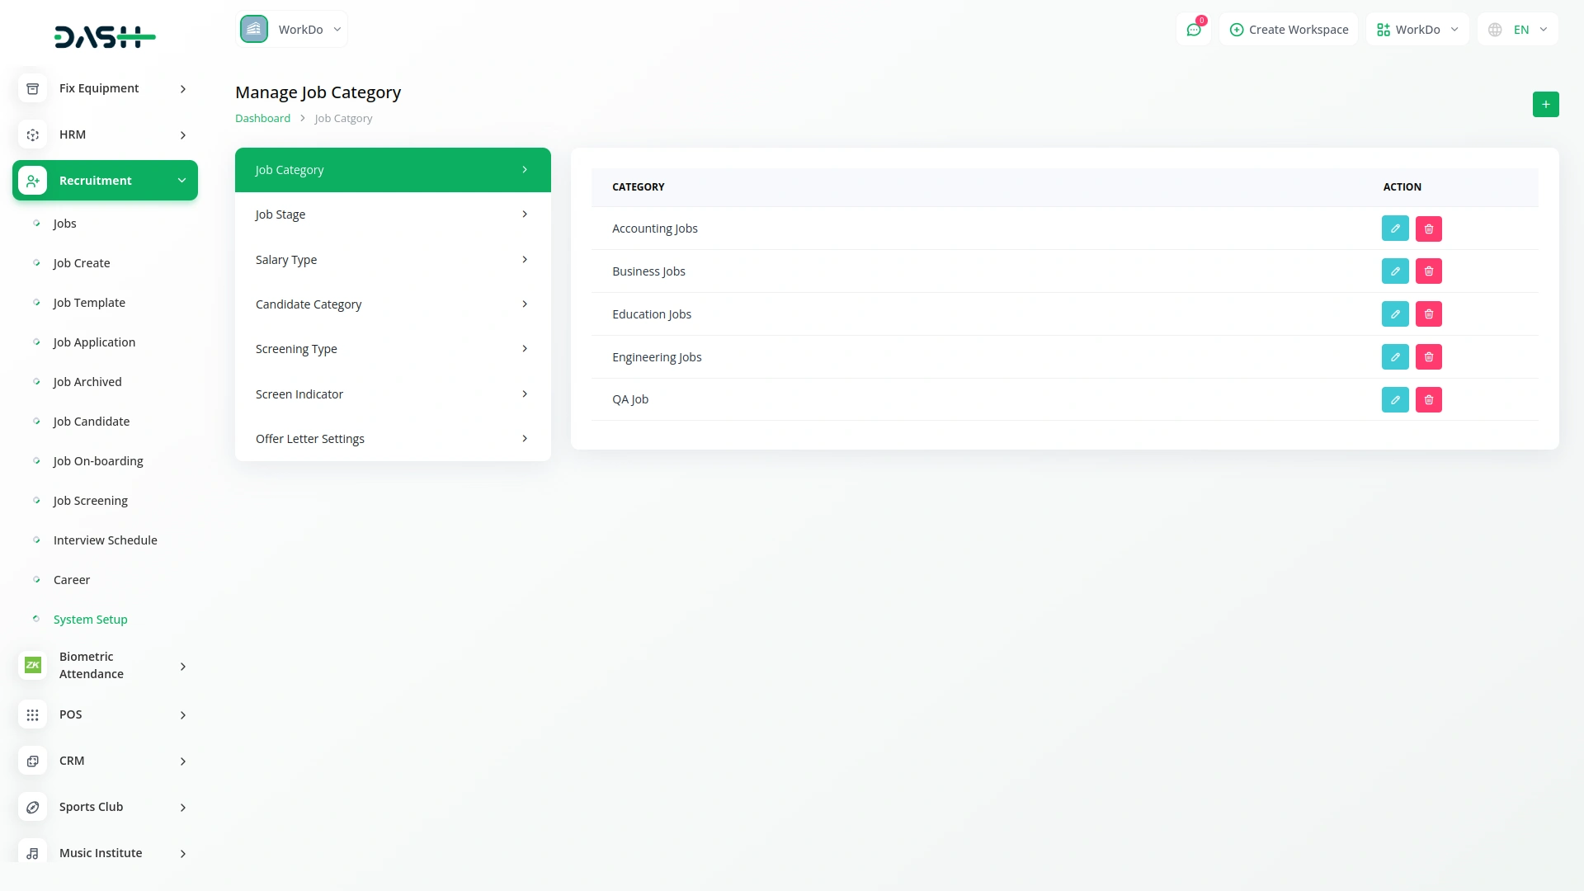Click the CATEGORY column header
The image size is (1584, 891).
tap(639, 187)
